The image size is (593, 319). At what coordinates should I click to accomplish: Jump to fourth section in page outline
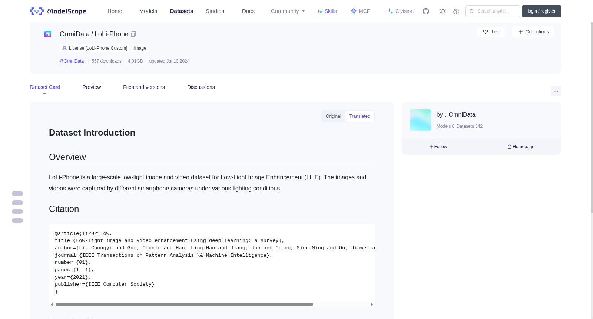click(x=17, y=220)
